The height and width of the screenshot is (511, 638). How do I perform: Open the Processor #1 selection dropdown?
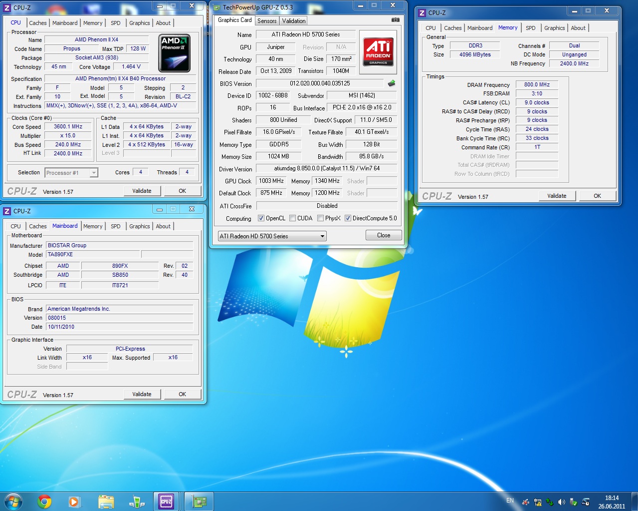pyautogui.click(x=71, y=173)
